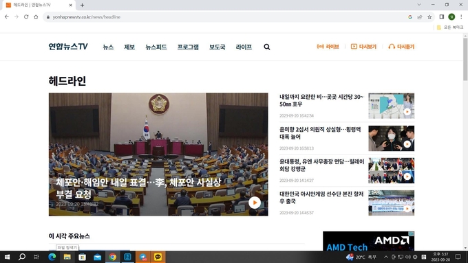Open volume control in system tray

[x=407, y=257]
